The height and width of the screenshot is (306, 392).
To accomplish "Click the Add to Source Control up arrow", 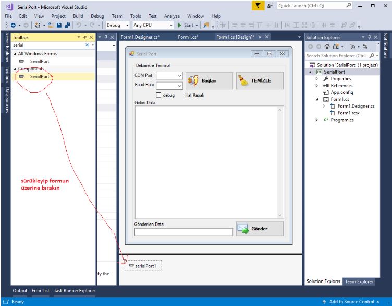I will click(x=324, y=302).
